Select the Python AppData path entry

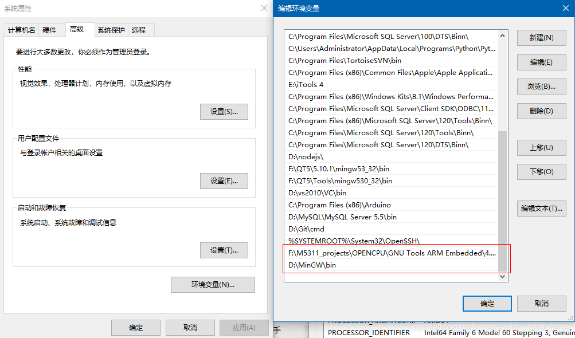pos(392,49)
